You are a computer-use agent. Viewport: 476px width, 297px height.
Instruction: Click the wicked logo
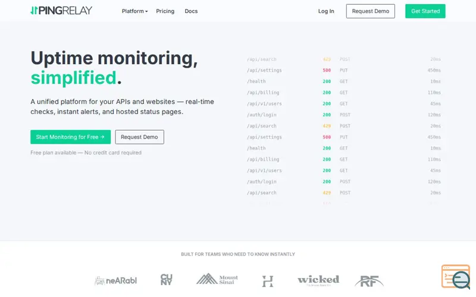point(318,280)
